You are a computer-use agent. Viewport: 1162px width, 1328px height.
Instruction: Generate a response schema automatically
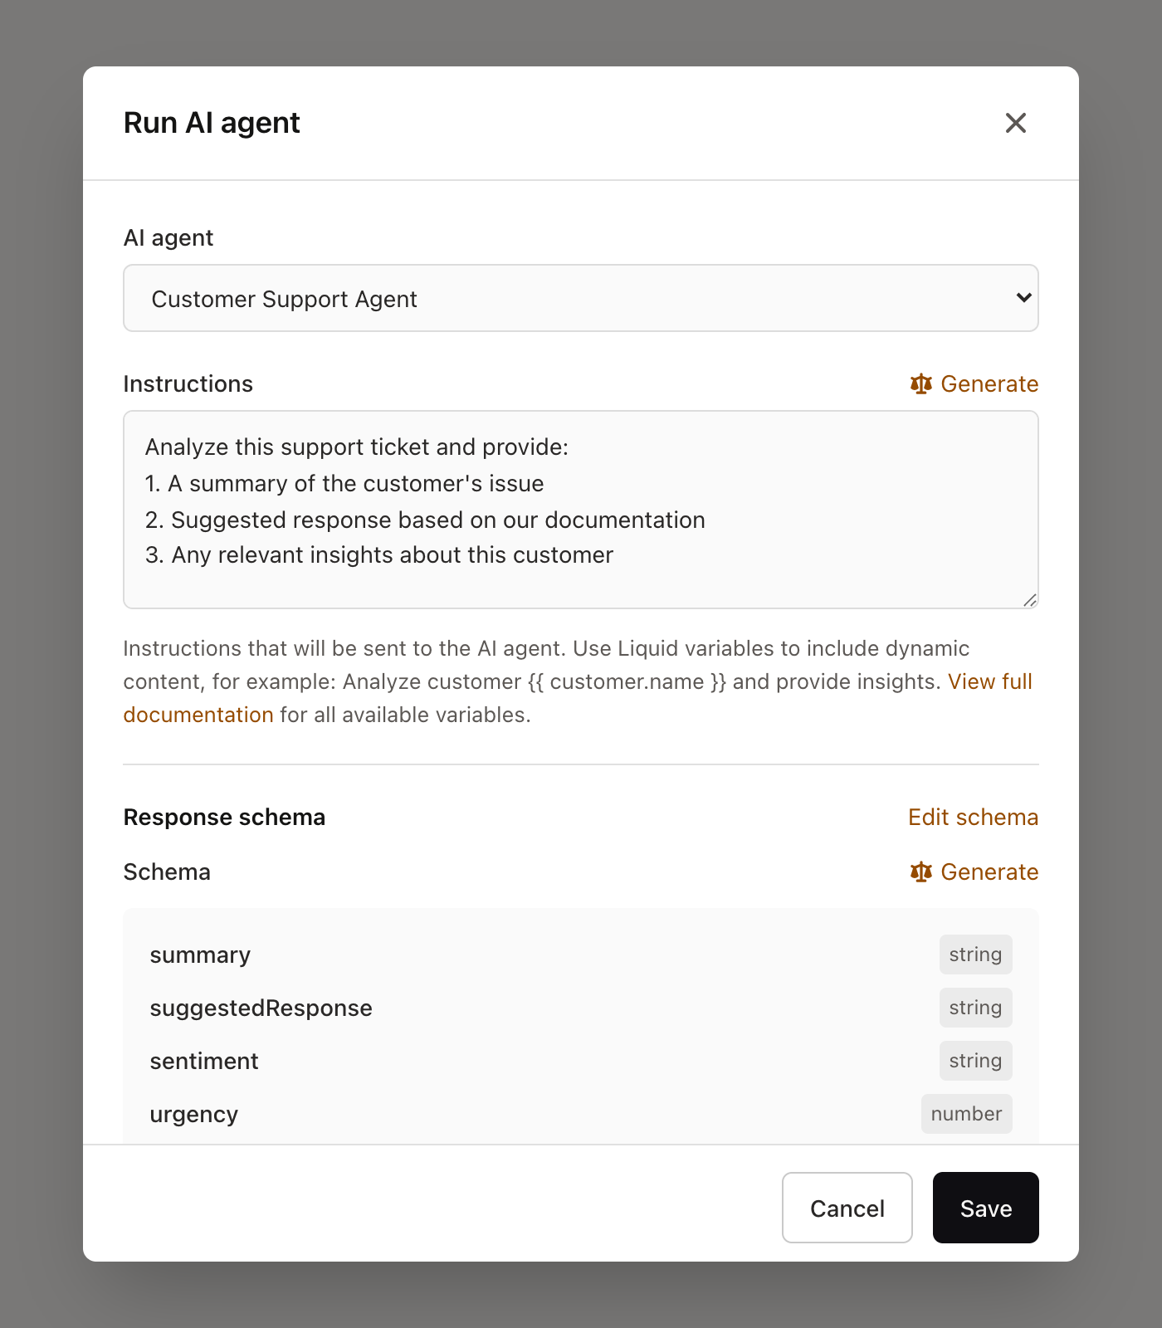point(989,872)
